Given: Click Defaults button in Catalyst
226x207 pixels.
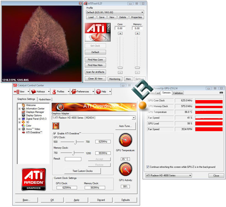Looking at the screenshot, I should coord(126,200).
